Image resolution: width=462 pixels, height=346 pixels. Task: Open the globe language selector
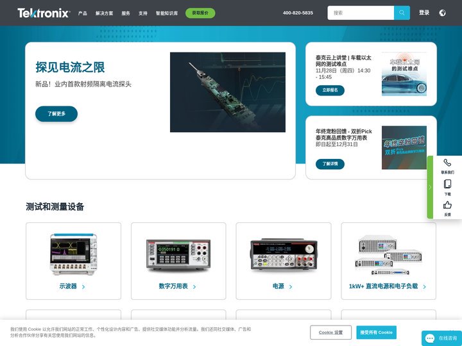pyautogui.click(x=442, y=13)
